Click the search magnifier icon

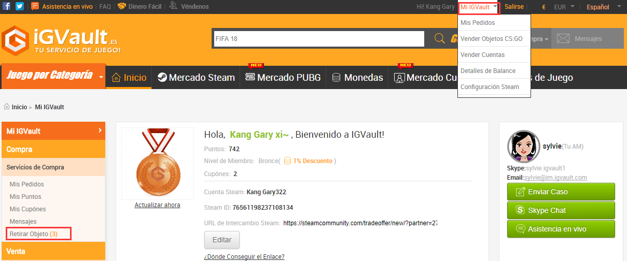coord(439,39)
